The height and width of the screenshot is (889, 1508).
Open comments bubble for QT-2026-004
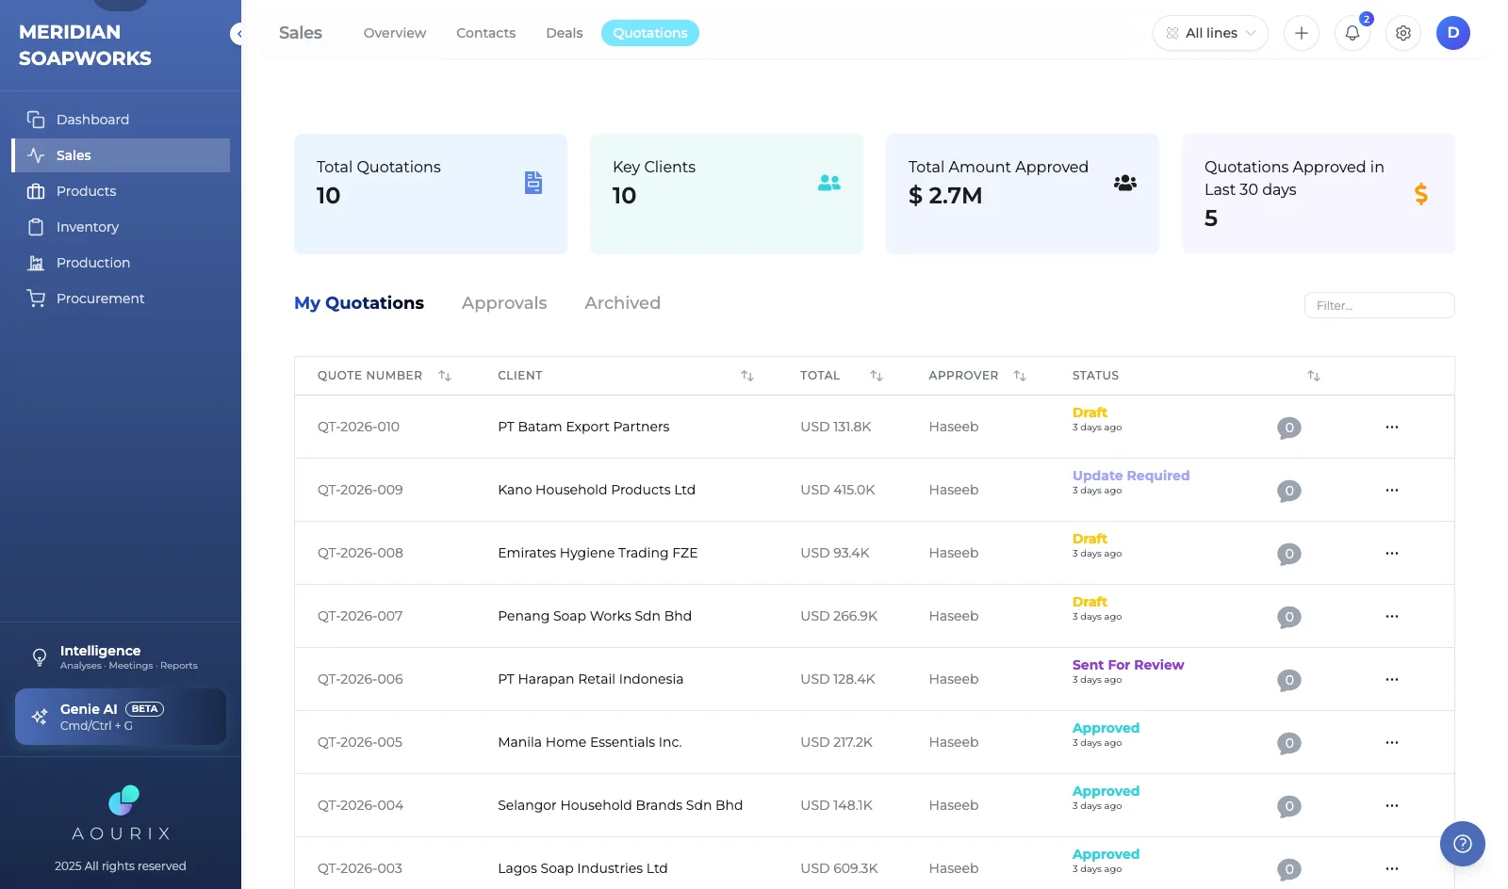(1289, 806)
